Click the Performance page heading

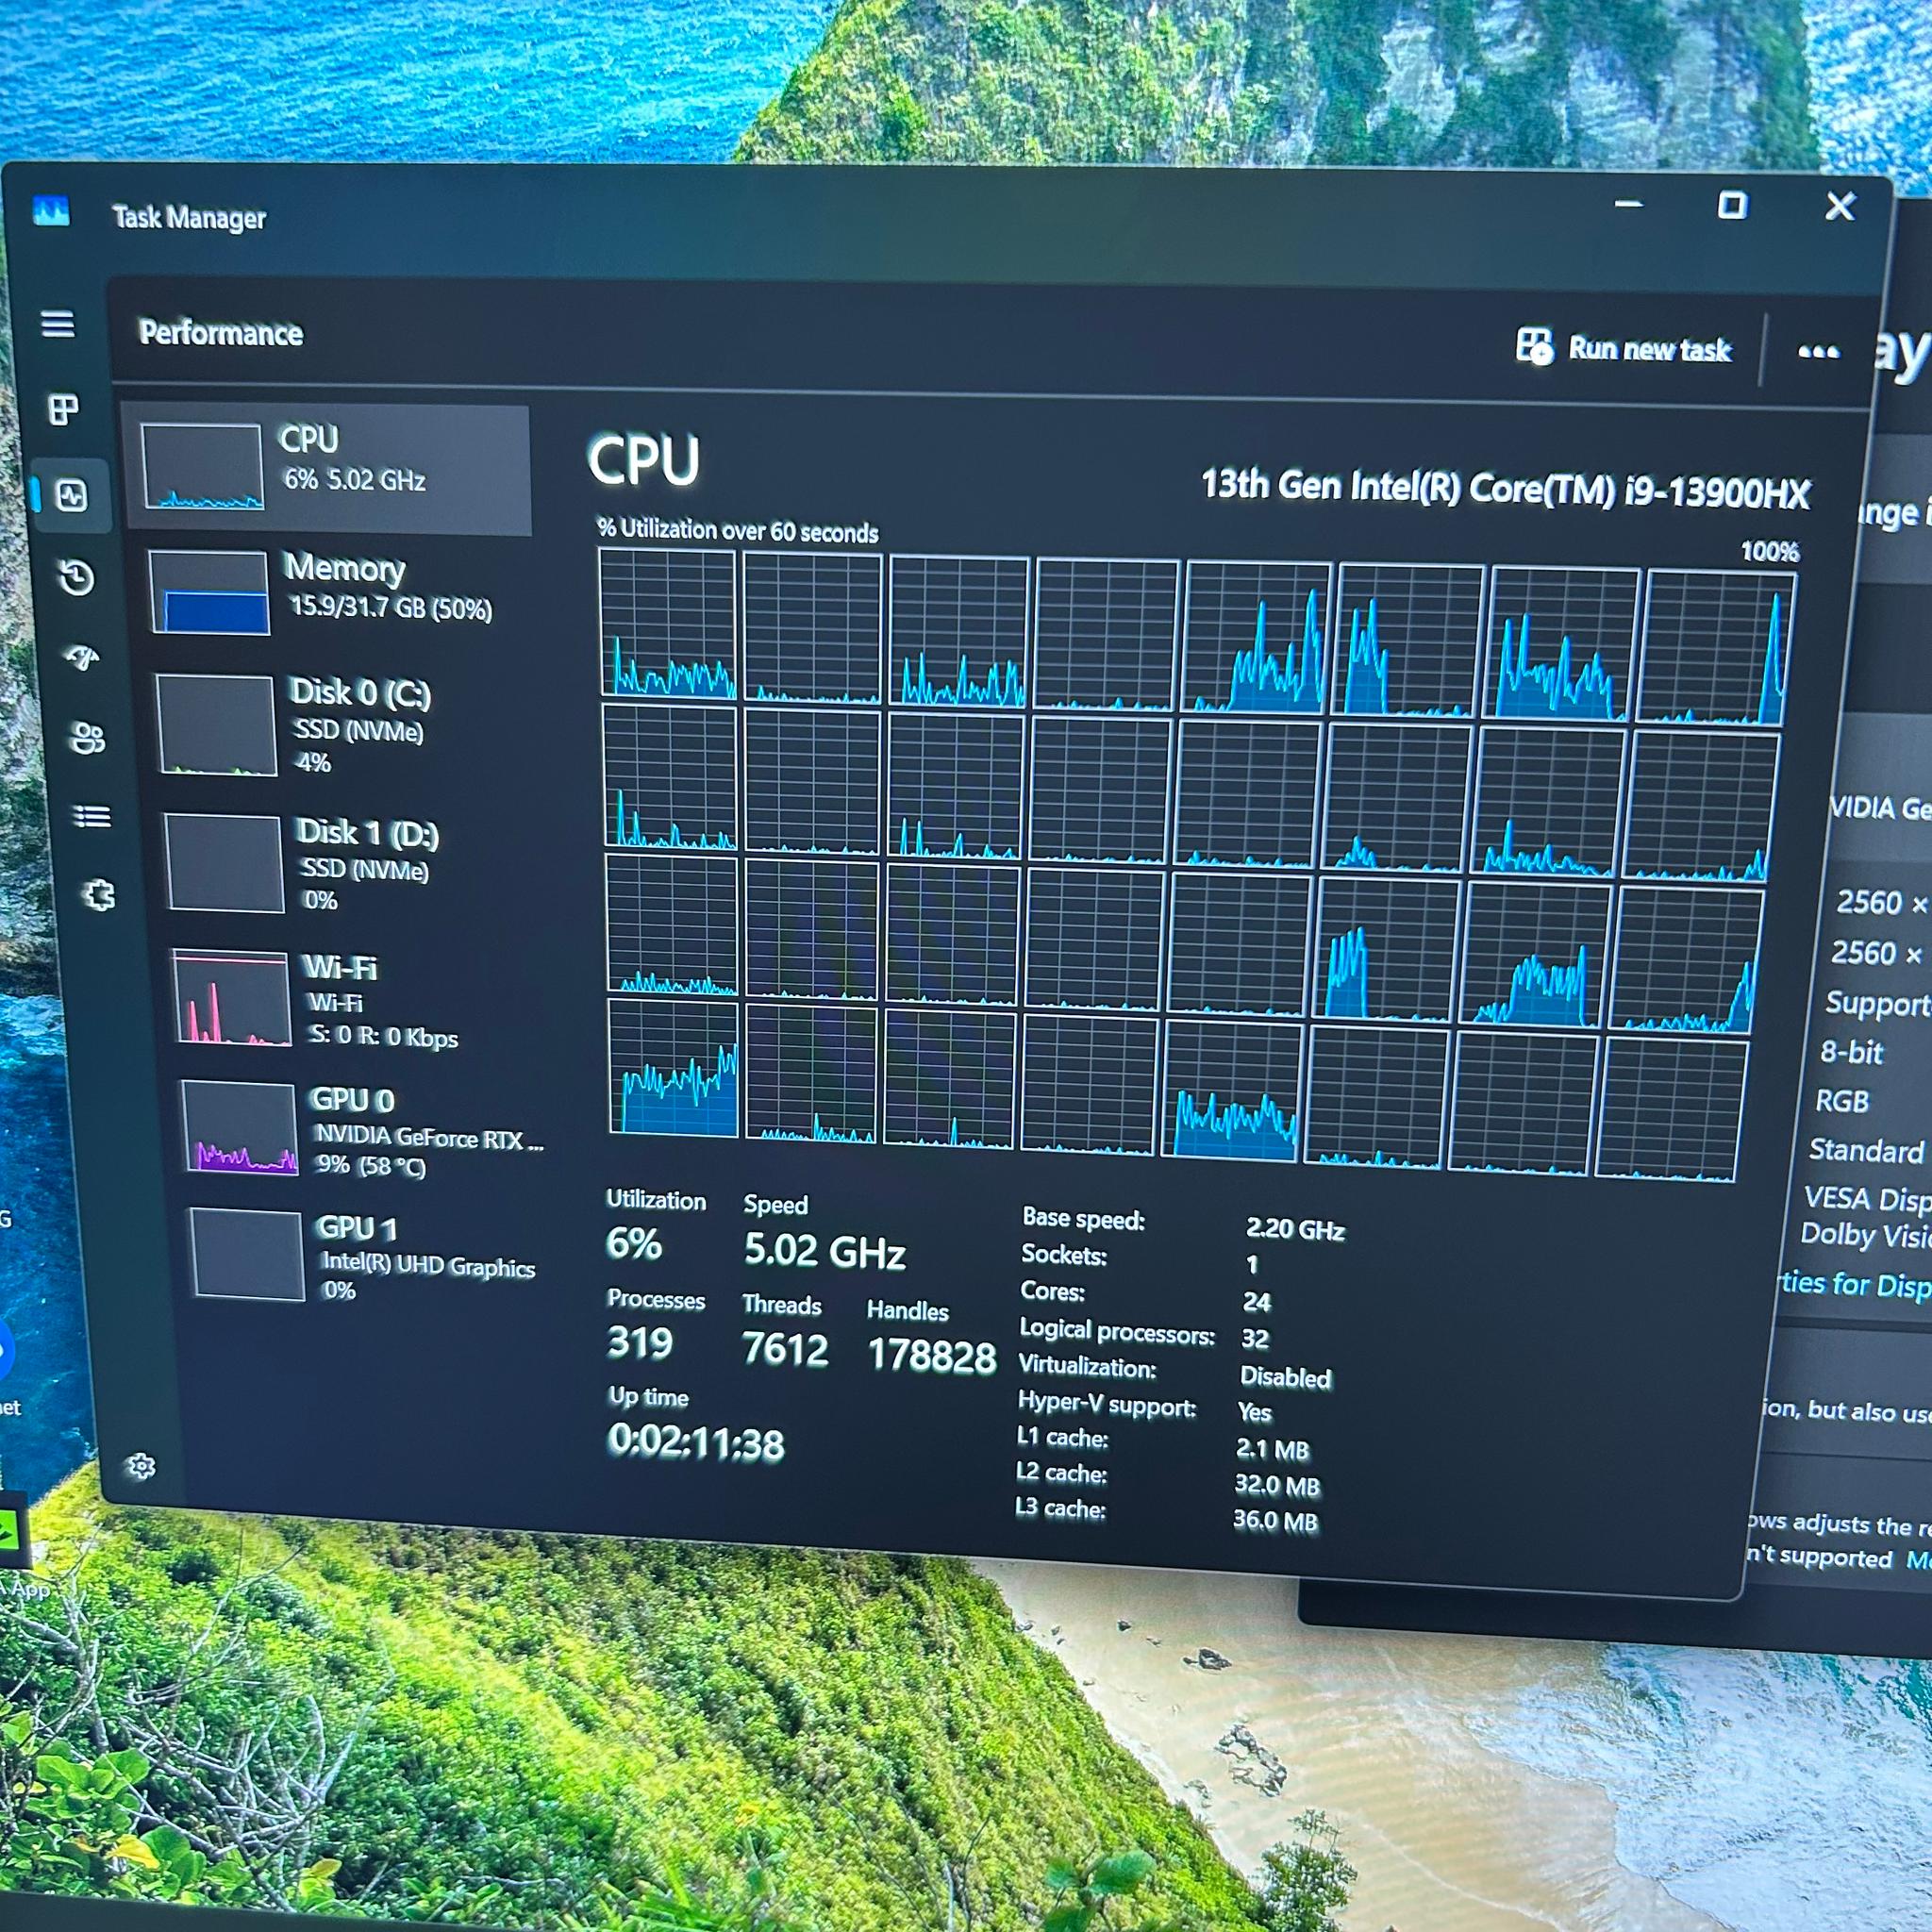coord(221,333)
